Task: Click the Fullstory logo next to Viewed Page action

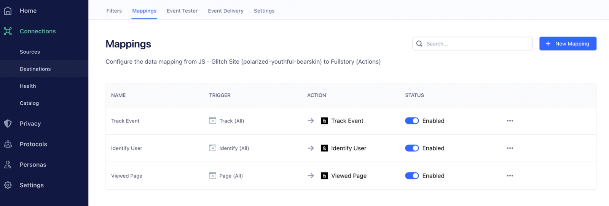Action: [x=324, y=176]
